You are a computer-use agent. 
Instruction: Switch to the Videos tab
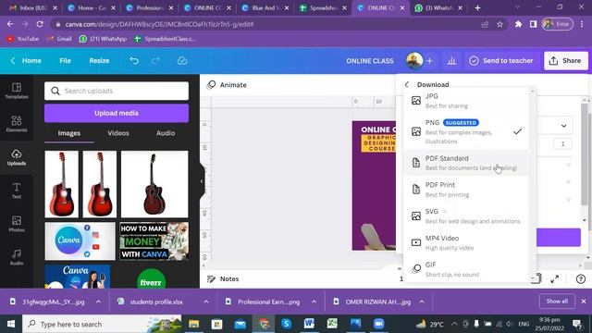point(118,133)
